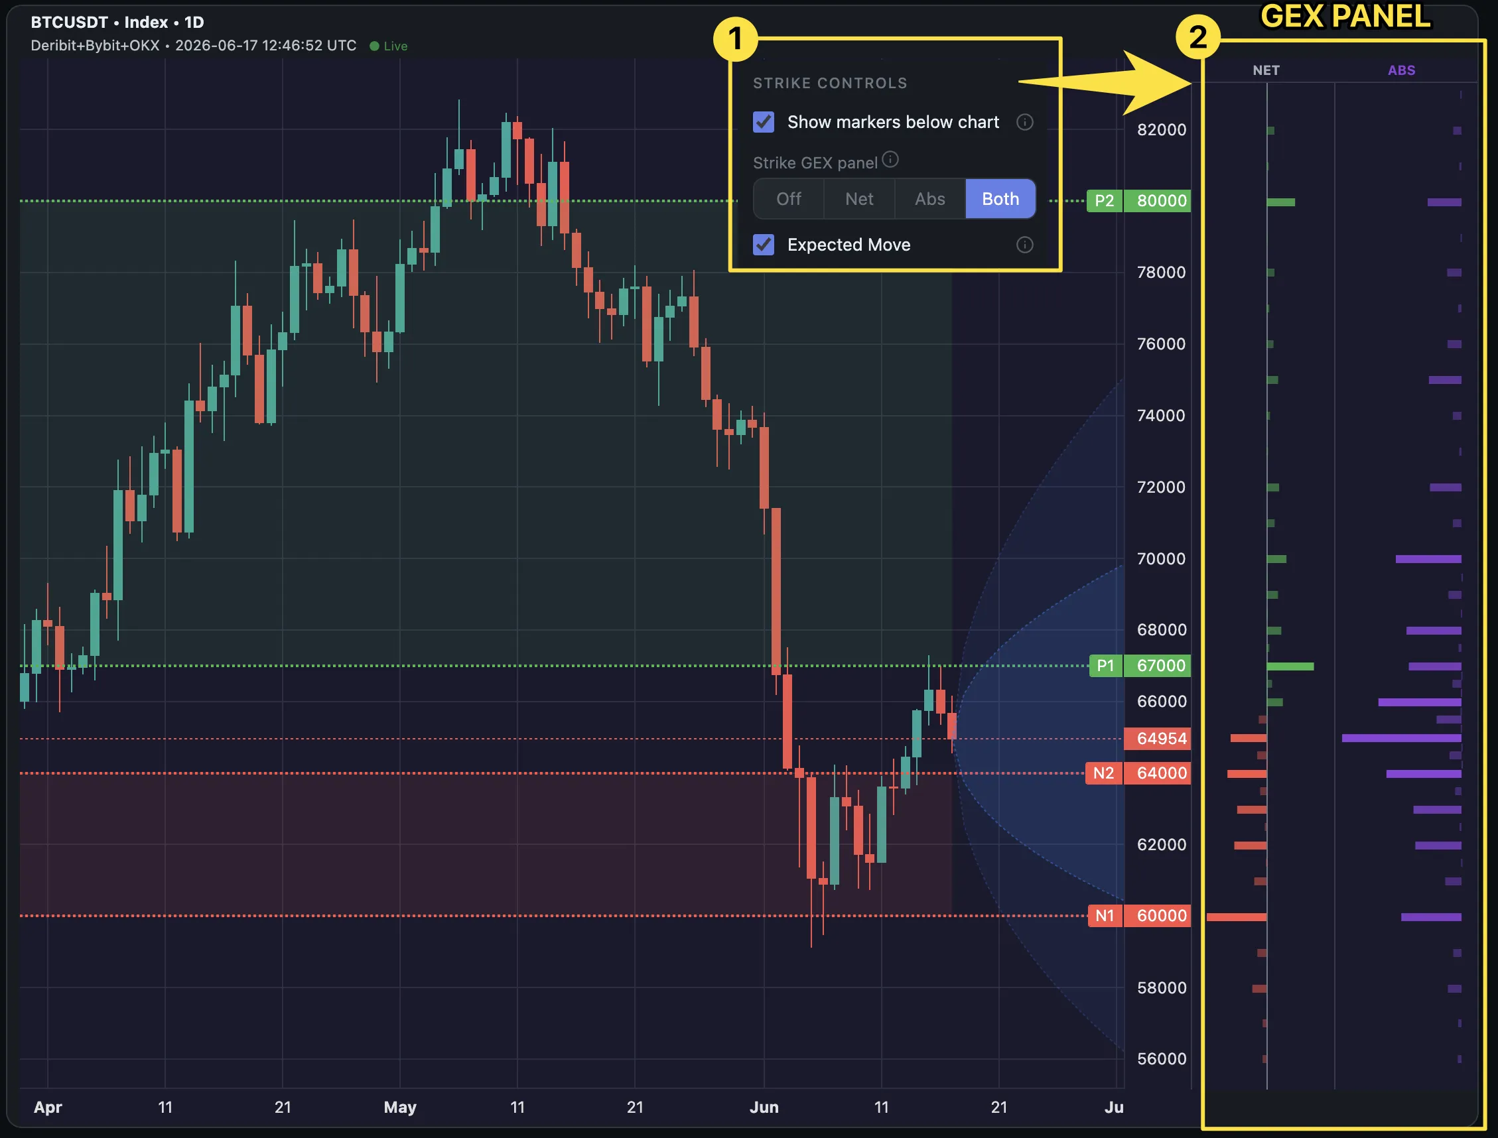This screenshot has height=1138, width=1498.
Task: Click the NET column header
Action: [x=1266, y=70]
